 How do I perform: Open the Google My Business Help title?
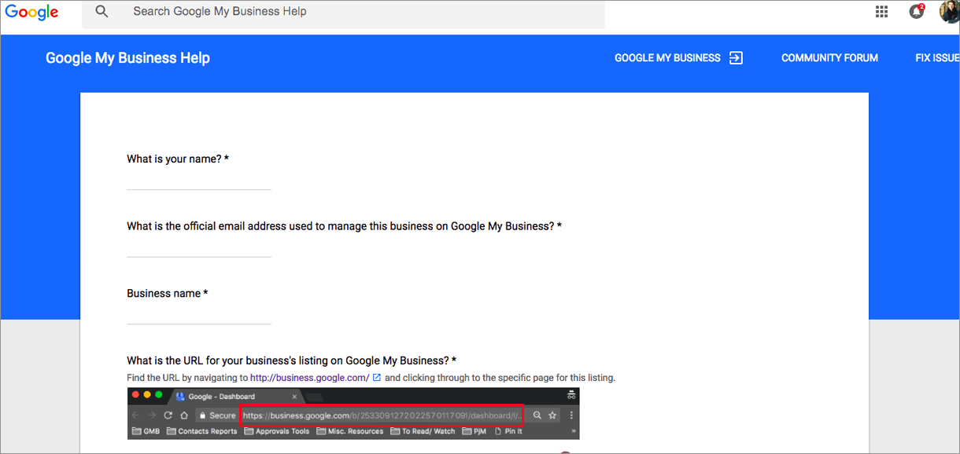pos(127,58)
